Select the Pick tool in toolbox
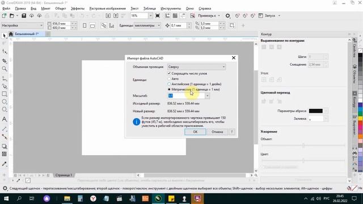 tap(4, 36)
